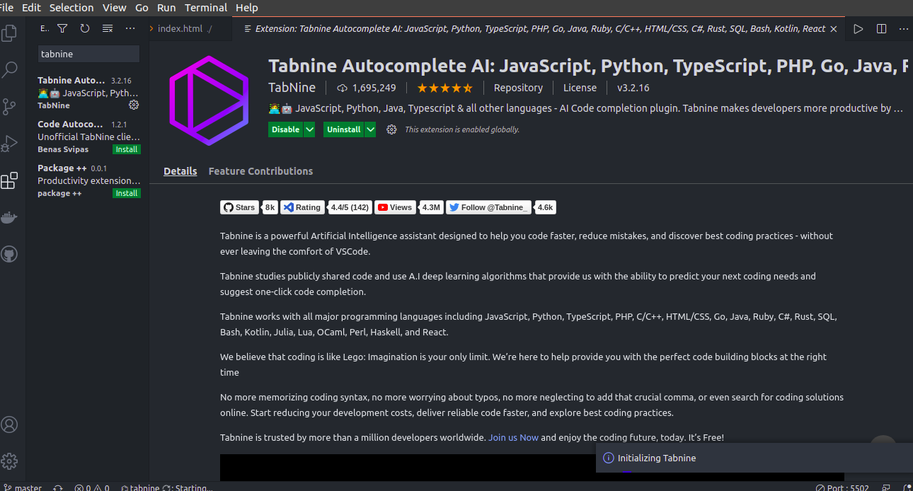
Task: Open the Views and More Actions ellipsis menu
Action: click(130, 28)
